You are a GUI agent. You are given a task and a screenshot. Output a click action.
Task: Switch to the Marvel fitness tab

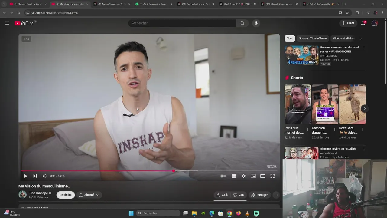tap(279, 4)
